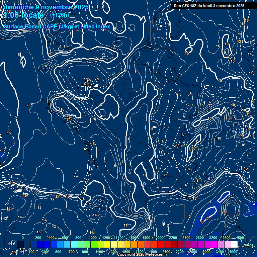
Task: Click the '4500' legend scale value
Action: click(240, 238)
